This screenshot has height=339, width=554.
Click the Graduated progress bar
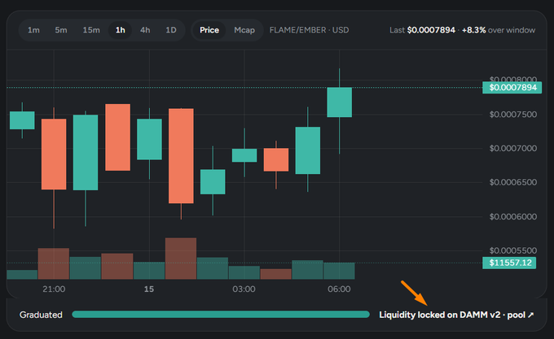(x=221, y=315)
